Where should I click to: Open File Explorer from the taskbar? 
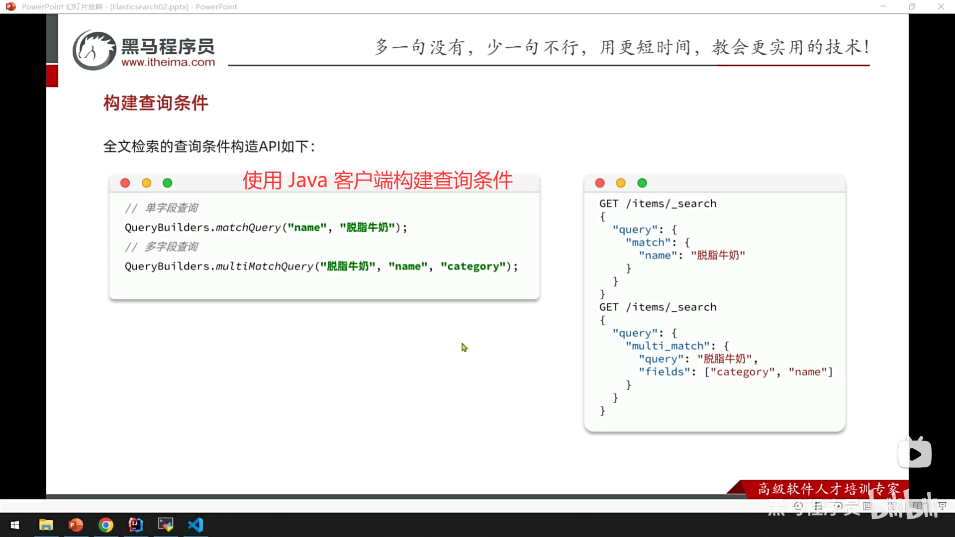[x=46, y=525]
